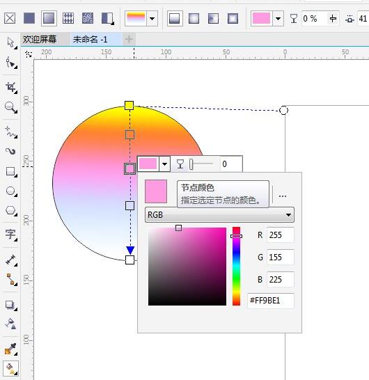Click the R value field 255
This screenshot has width=369, height=380.
pyautogui.click(x=281, y=235)
